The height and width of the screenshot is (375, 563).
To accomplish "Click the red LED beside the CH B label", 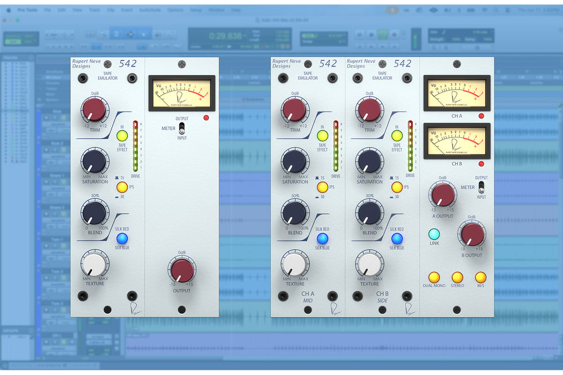I will click(x=481, y=164).
